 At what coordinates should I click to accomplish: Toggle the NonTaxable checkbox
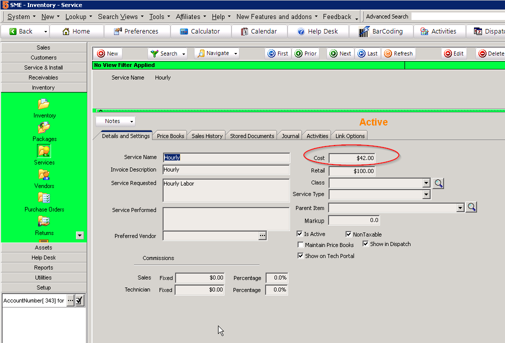(x=349, y=234)
